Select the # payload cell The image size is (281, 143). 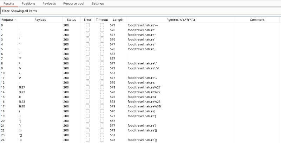20,97
